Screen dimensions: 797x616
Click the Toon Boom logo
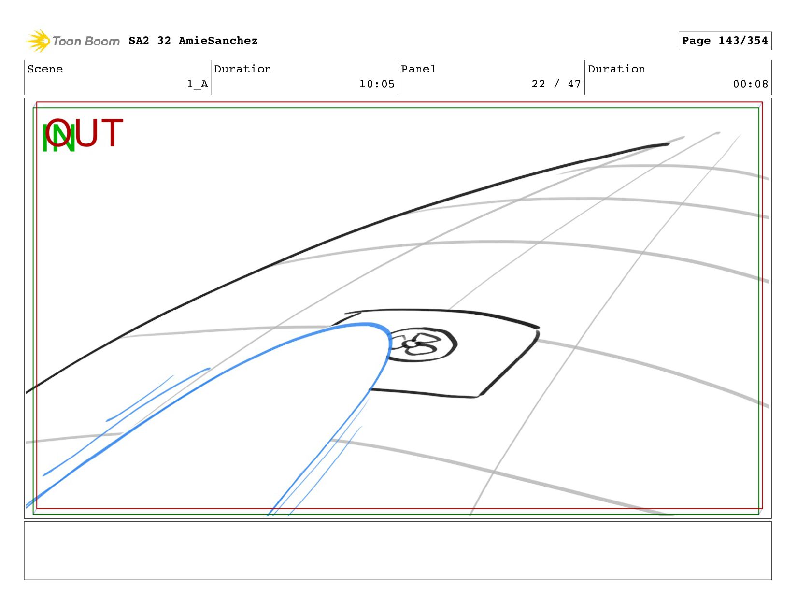pyautogui.click(x=72, y=41)
